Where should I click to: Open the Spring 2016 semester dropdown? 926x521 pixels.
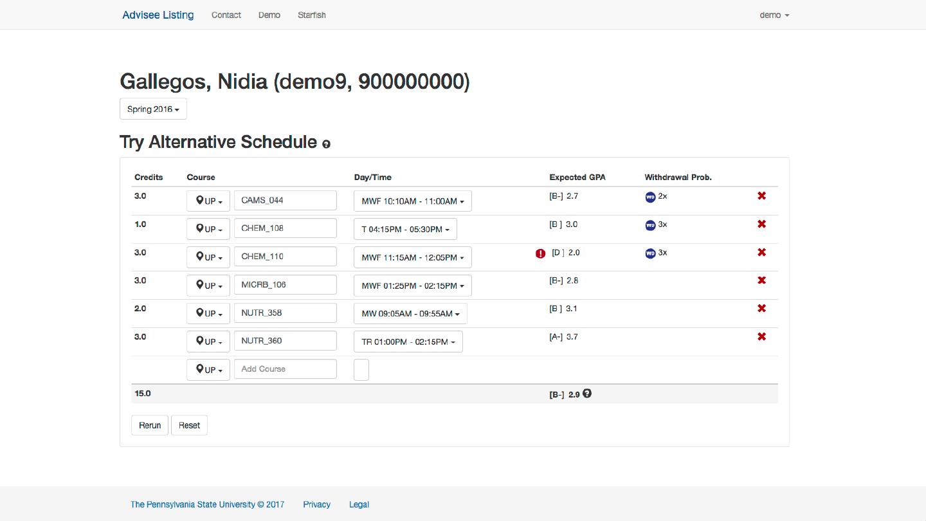pyautogui.click(x=153, y=109)
